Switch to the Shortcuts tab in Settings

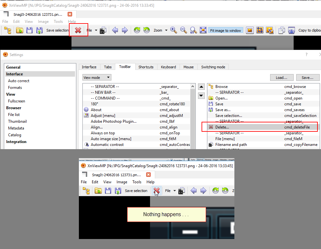click(146, 67)
